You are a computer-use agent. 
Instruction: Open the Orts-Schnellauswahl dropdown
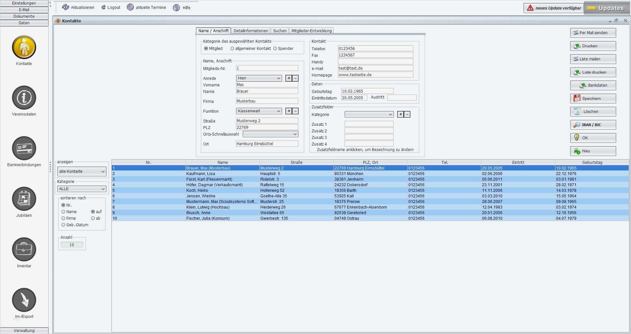pos(271,134)
